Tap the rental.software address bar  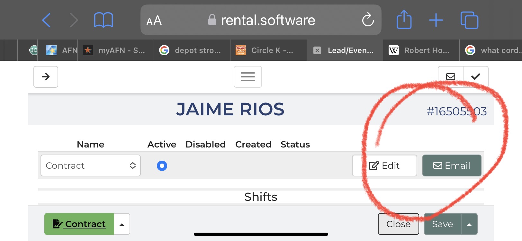tap(261, 20)
